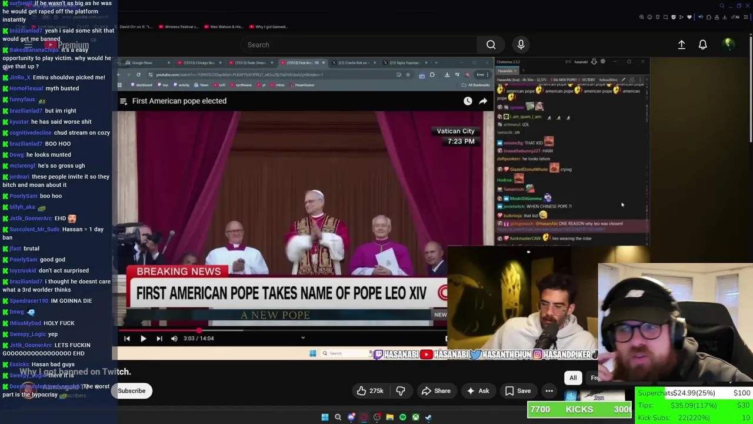Toggle the speaker sound icon in top toolbar

[x=701, y=17]
